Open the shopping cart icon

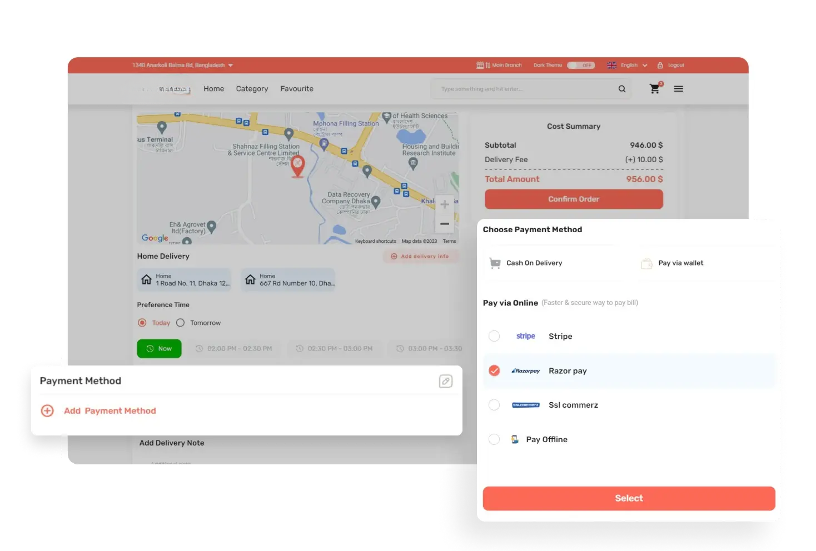tap(655, 89)
